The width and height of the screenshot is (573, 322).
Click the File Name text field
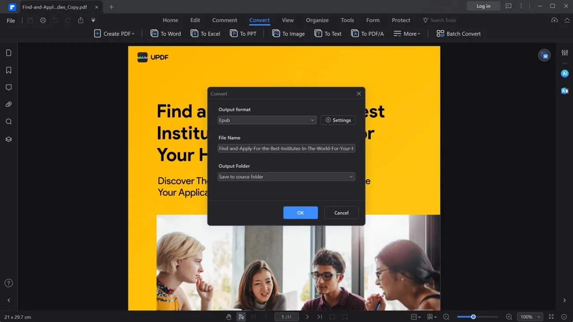point(286,148)
